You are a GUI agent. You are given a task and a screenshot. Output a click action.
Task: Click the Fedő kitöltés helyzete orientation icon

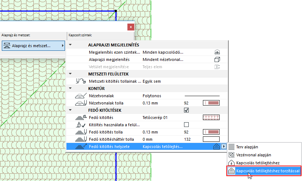point(81,147)
